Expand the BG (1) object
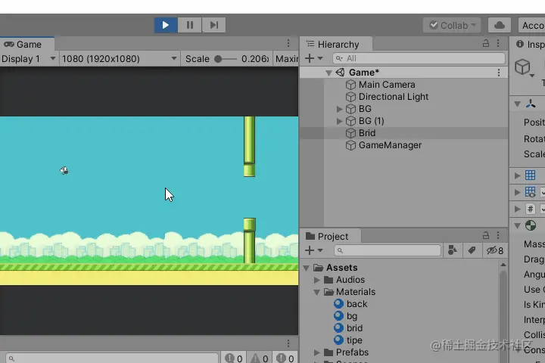 coord(340,121)
